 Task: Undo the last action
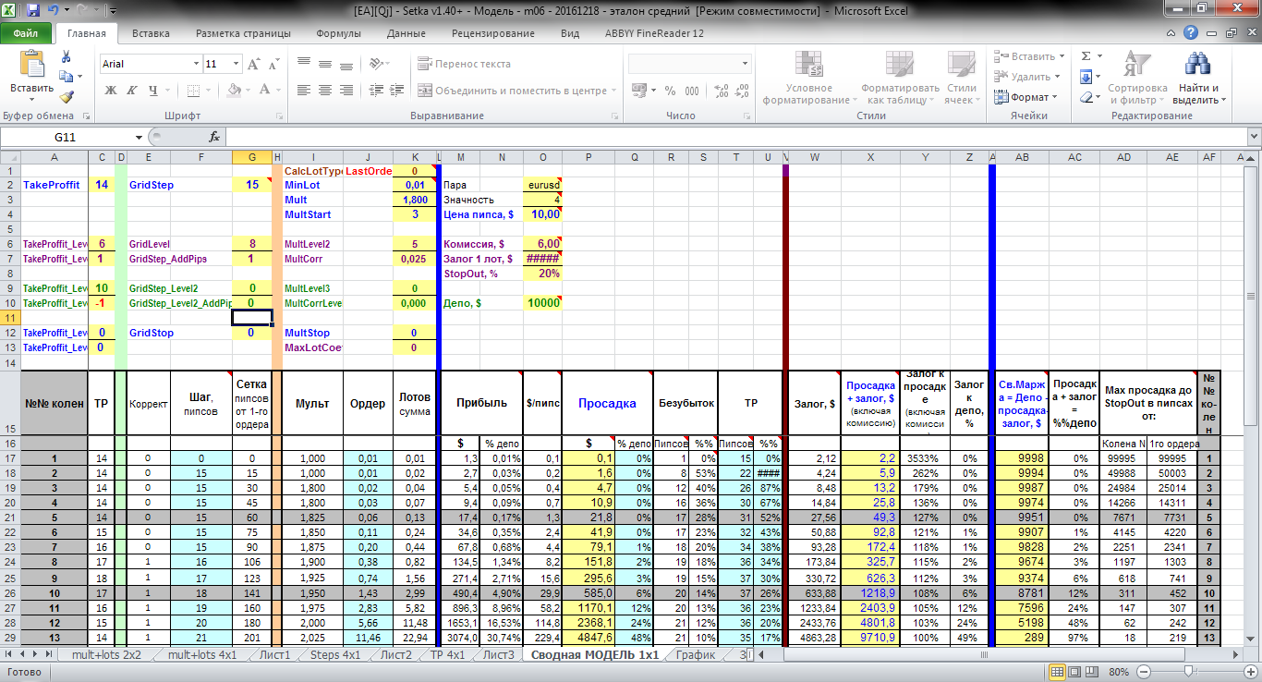tap(53, 11)
